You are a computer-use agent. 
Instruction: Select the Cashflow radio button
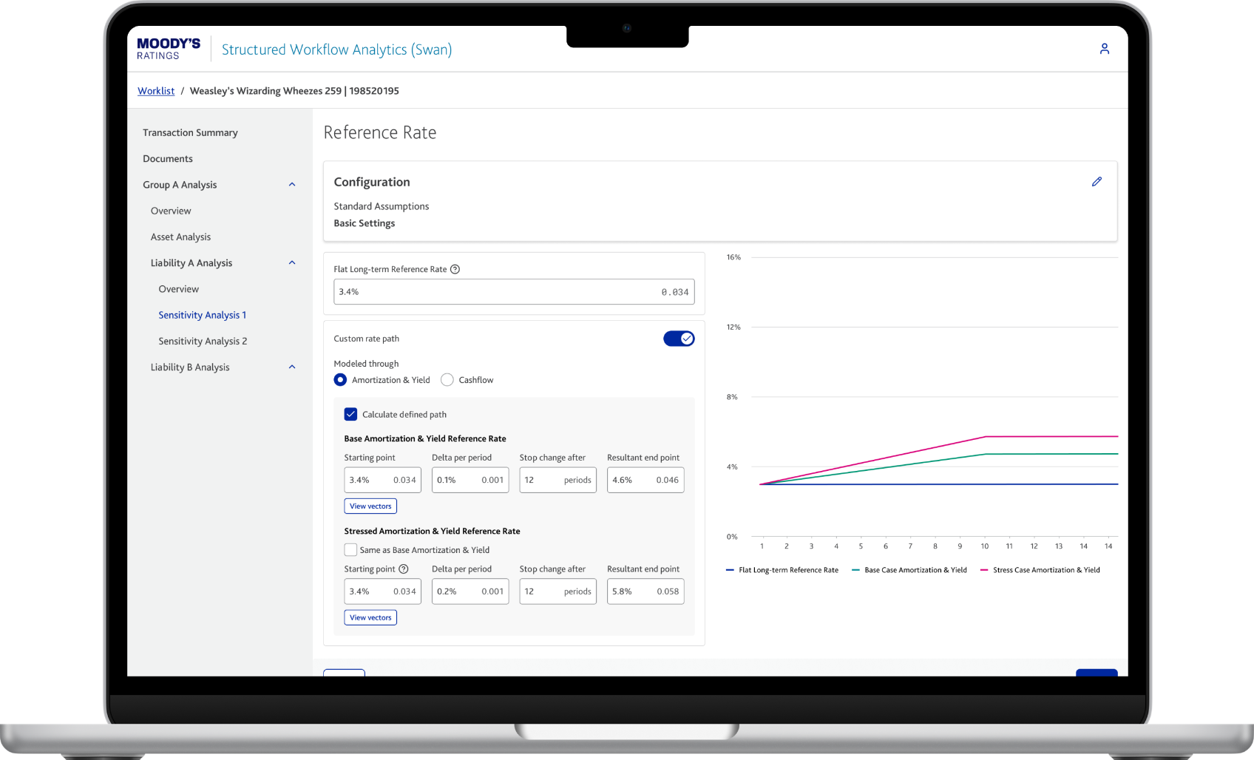(447, 380)
